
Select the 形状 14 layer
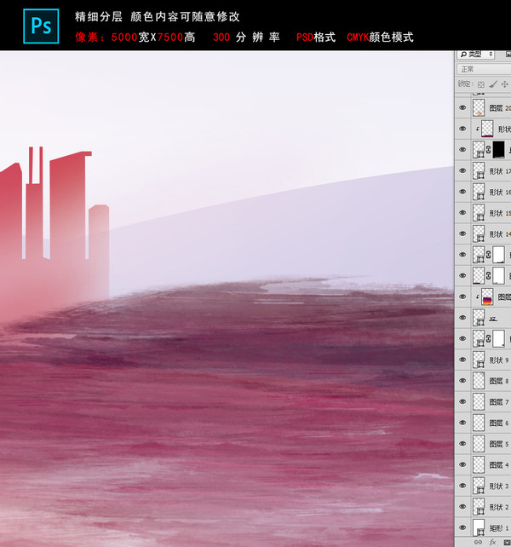[483, 233]
